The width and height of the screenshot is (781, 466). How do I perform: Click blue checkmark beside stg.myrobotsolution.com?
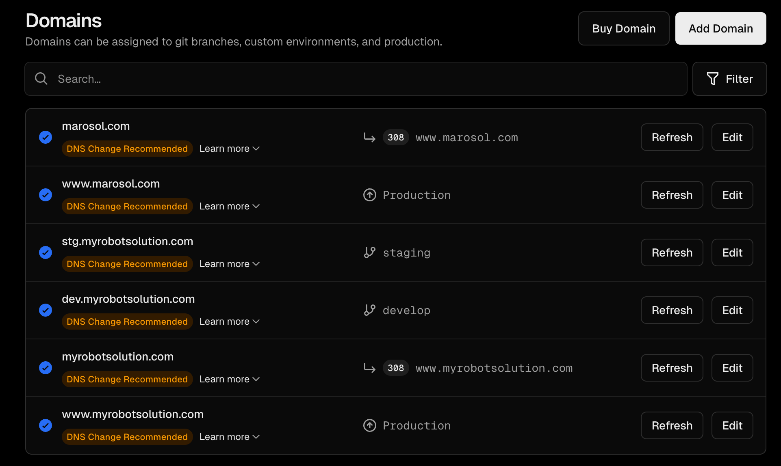pyautogui.click(x=46, y=252)
